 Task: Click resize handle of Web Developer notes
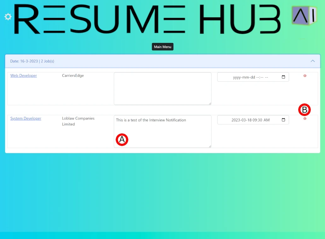tap(210, 103)
